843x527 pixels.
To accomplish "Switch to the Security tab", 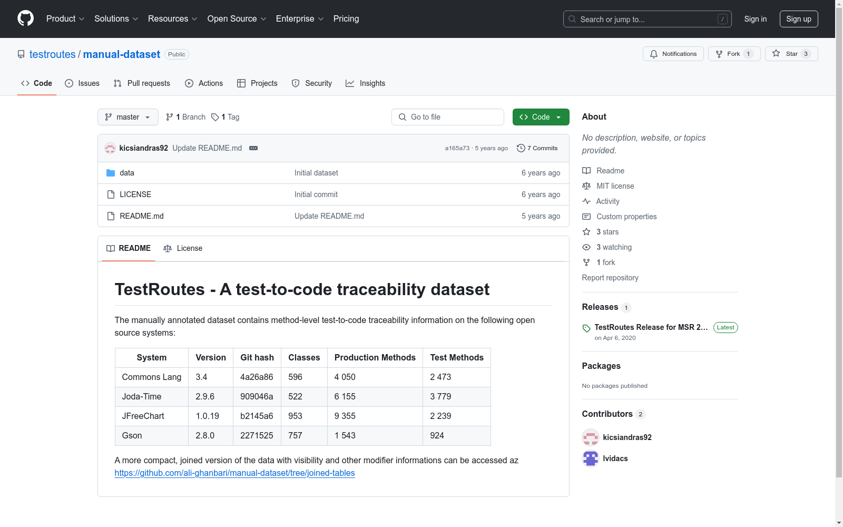I will 312,83.
